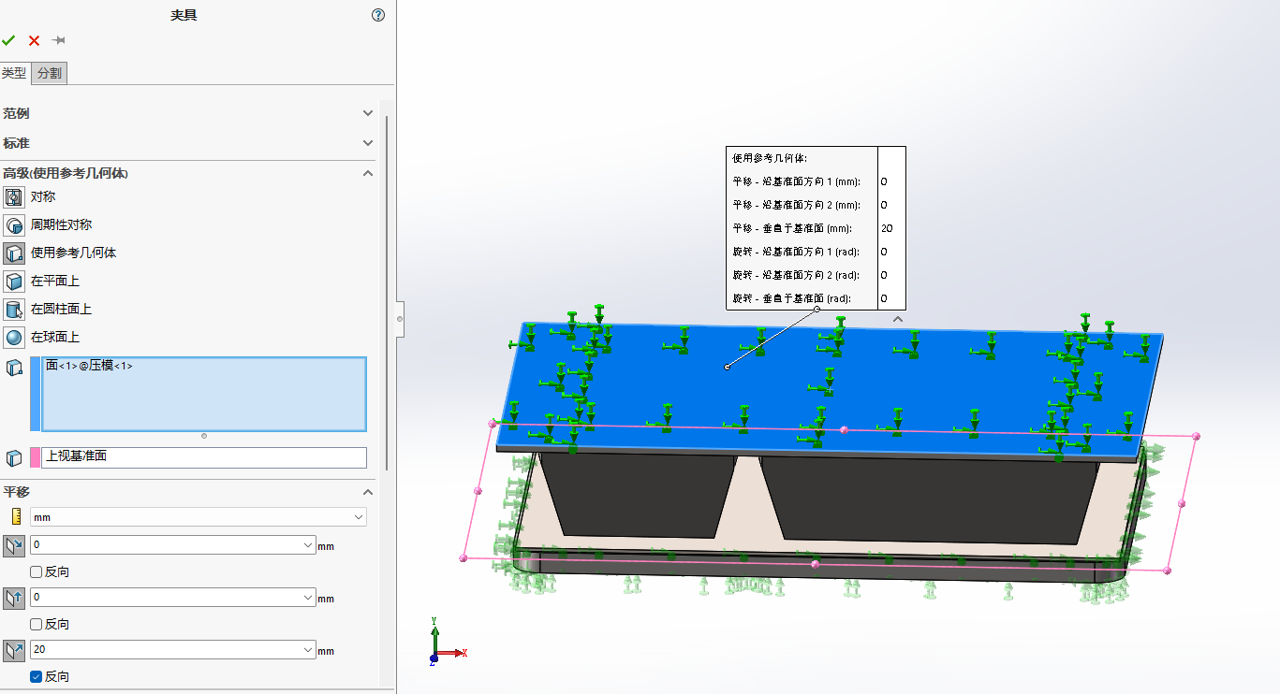Open dropdown of second translation value
Screen dimensions: 1280x694
point(309,597)
